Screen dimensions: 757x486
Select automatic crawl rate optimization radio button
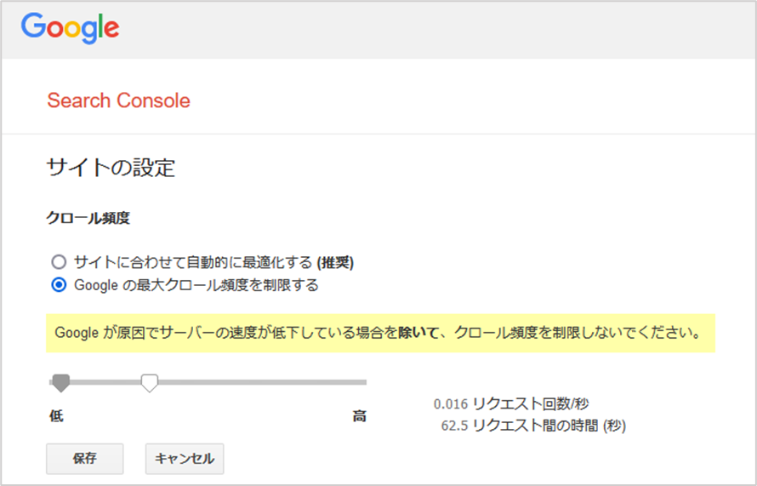[59, 262]
